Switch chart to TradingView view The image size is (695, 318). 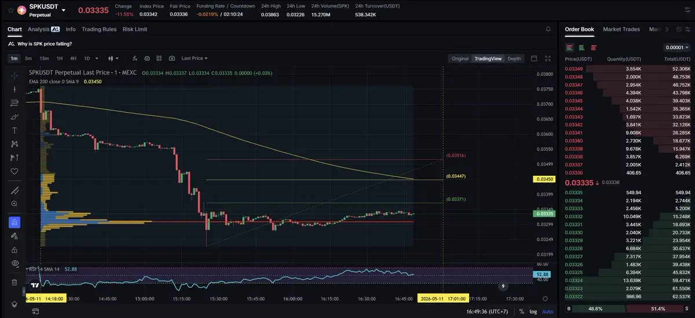point(488,58)
